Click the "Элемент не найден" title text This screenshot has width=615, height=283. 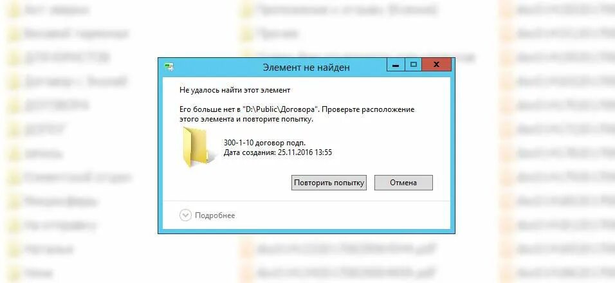point(306,68)
